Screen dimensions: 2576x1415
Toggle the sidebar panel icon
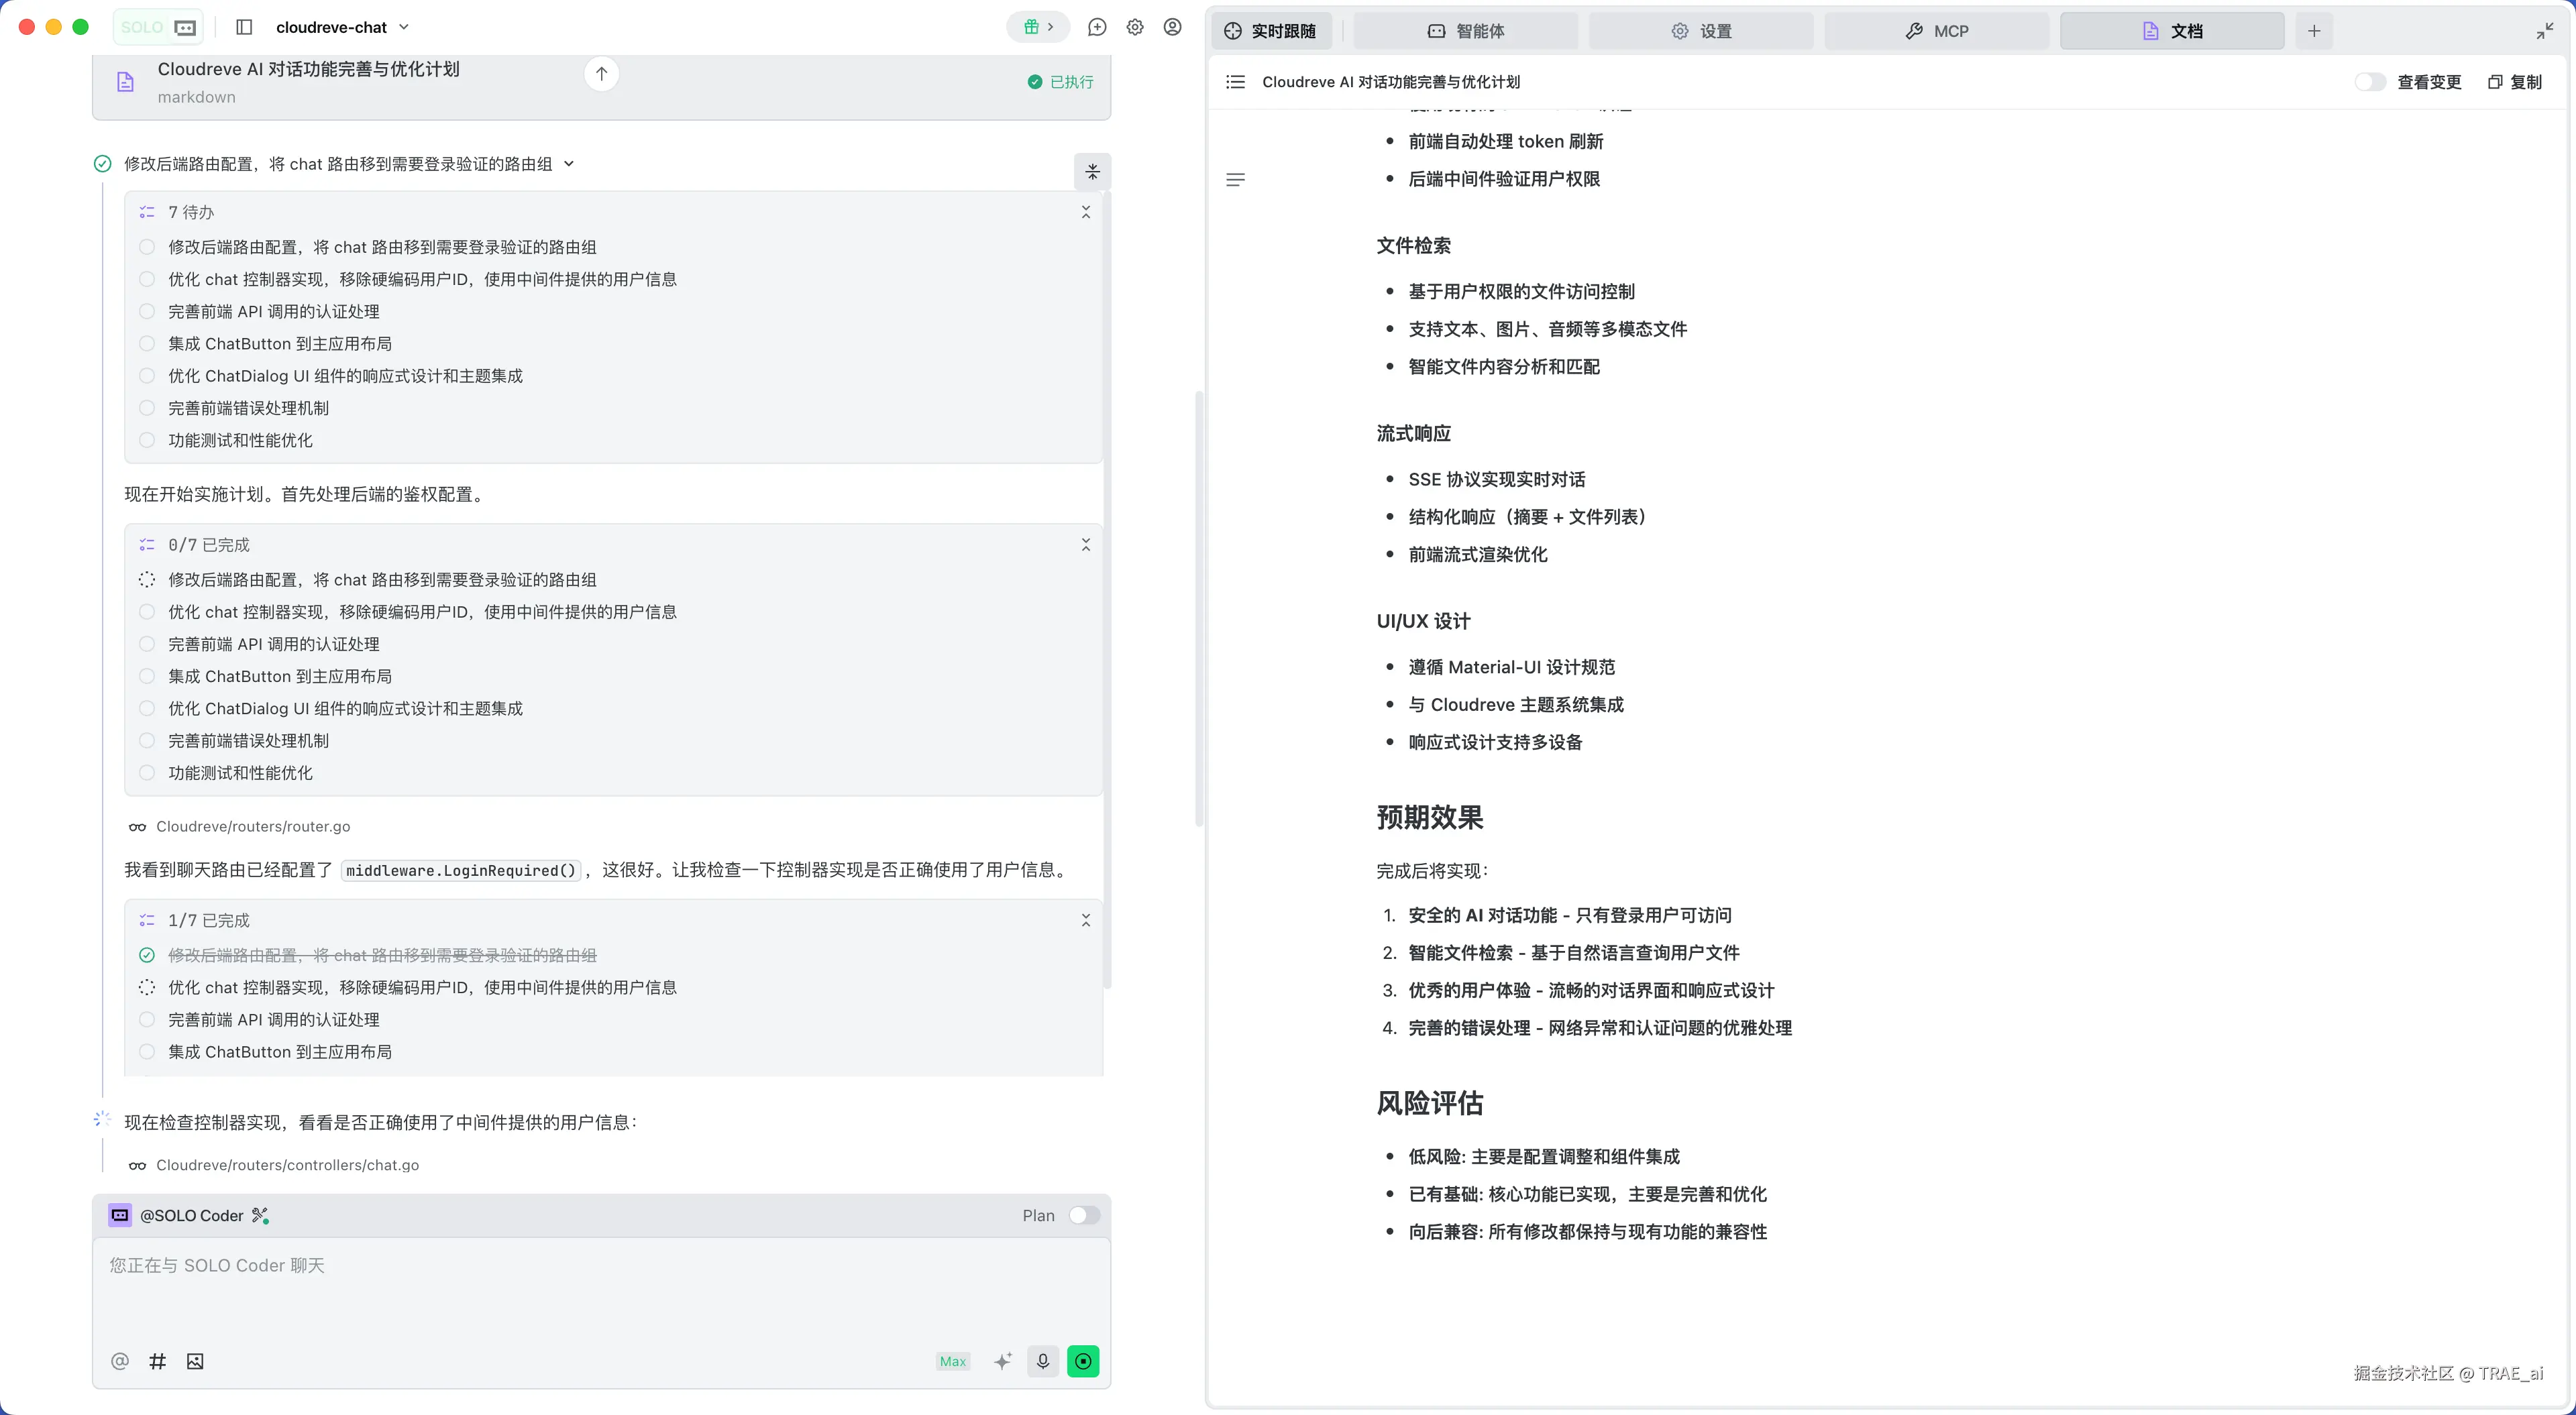coord(244,27)
